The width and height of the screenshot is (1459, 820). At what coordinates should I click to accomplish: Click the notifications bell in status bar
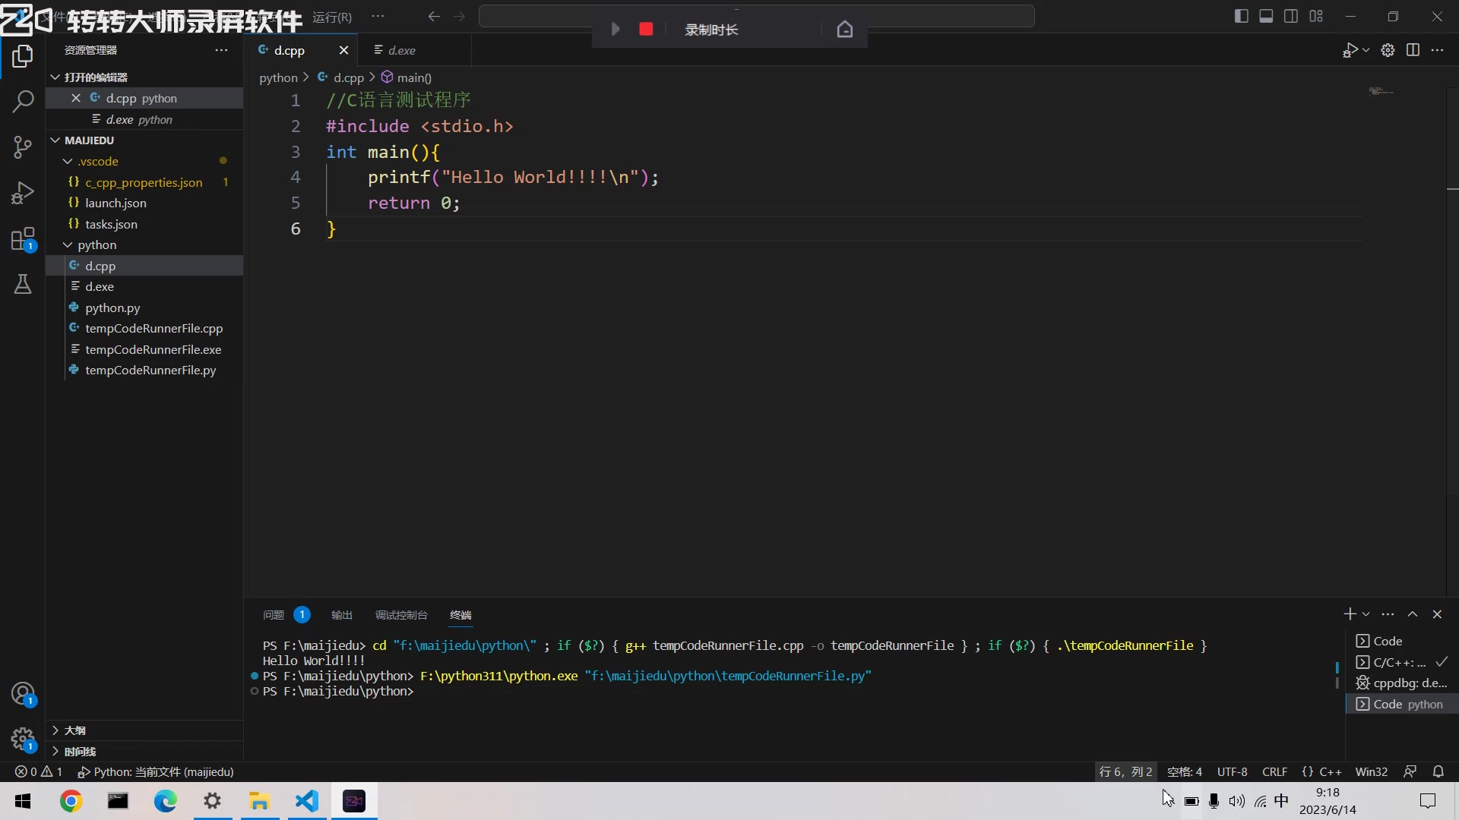[x=1438, y=771]
